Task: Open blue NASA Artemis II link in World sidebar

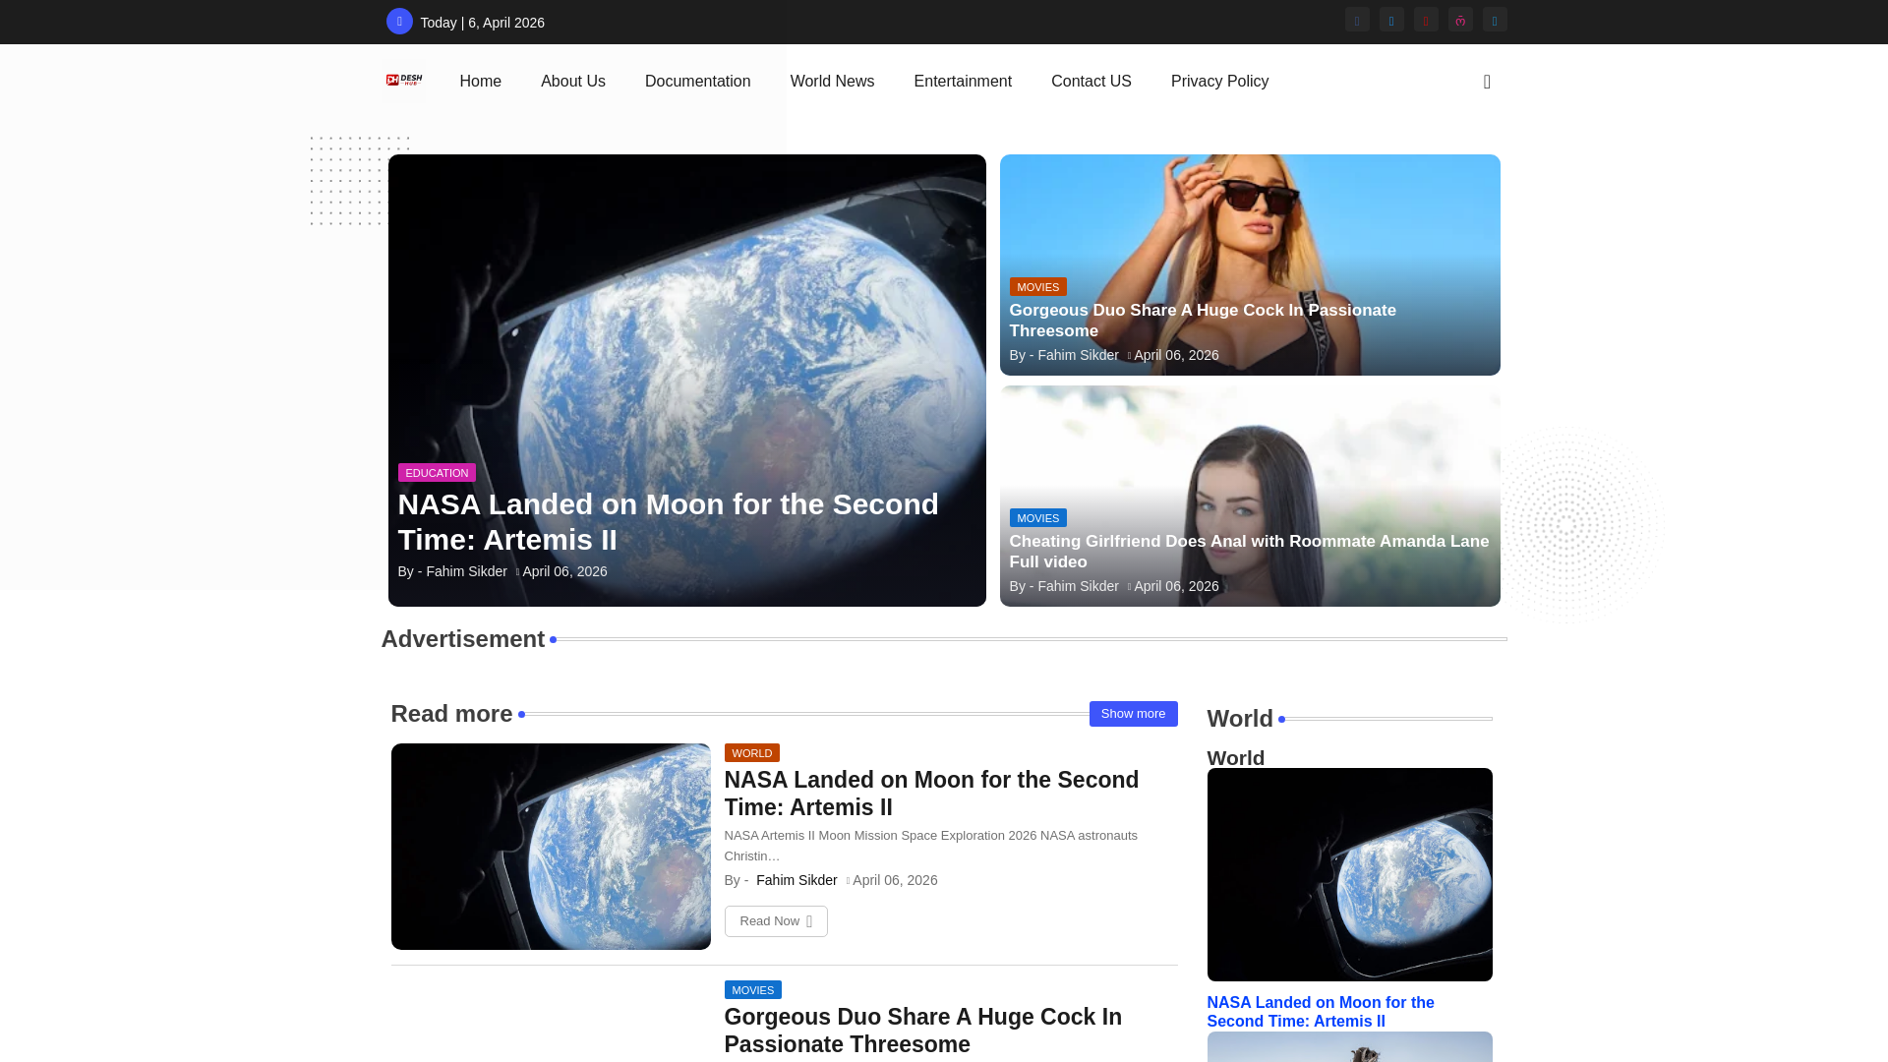Action: [1321, 1012]
